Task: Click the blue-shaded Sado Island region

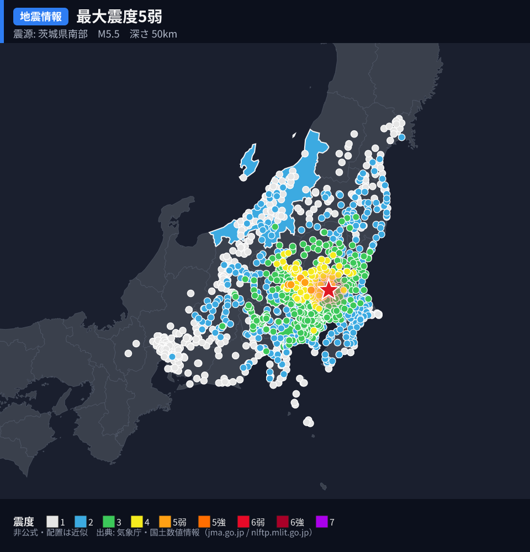Action: [x=250, y=161]
